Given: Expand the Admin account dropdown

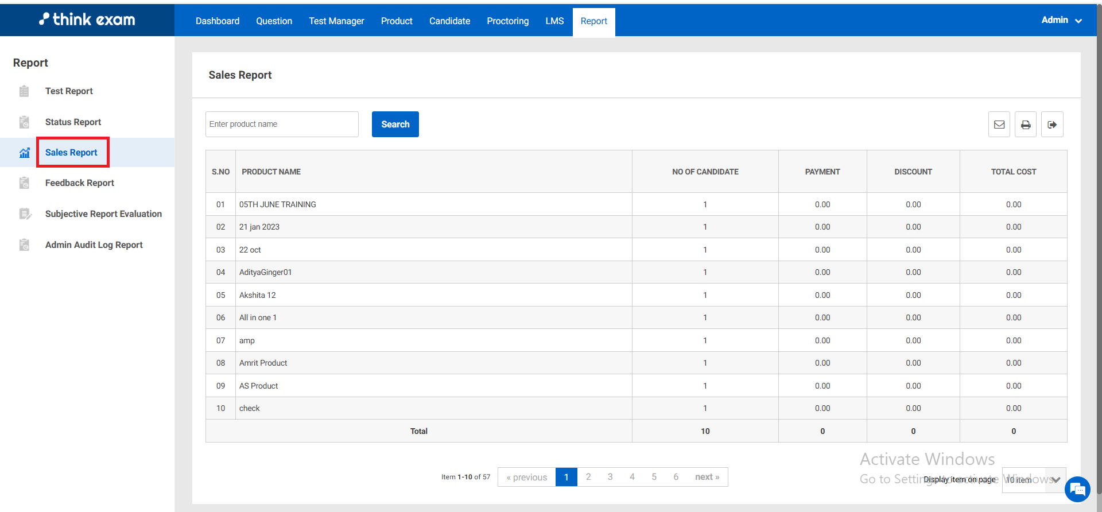Looking at the screenshot, I should (1061, 20).
